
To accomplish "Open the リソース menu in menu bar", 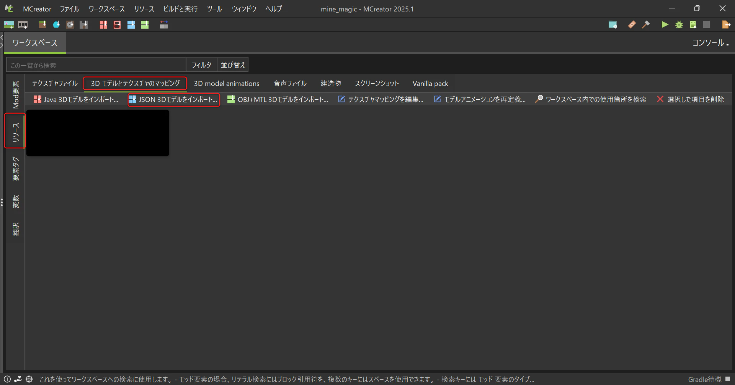I will click(144, 9).
